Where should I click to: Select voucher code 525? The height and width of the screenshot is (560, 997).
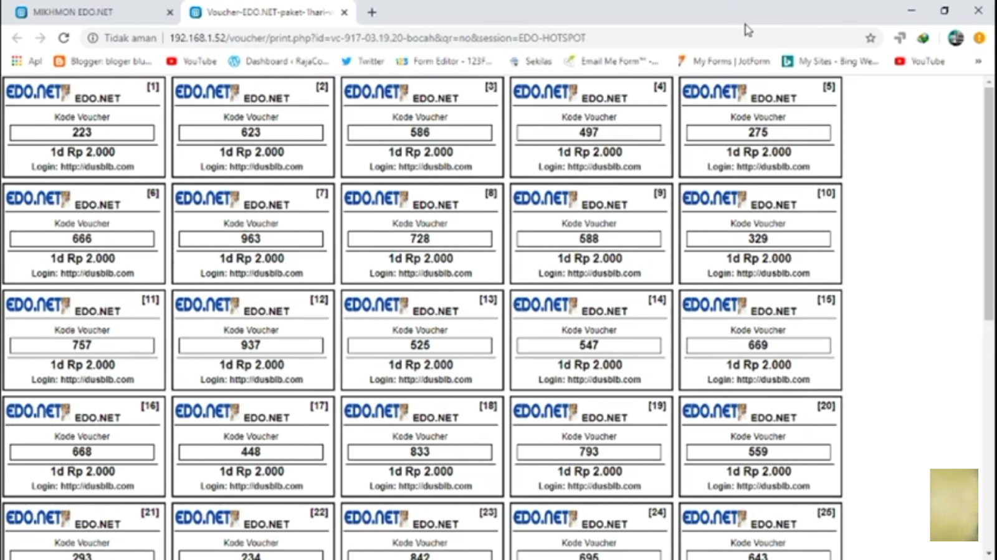coord(420,345)
